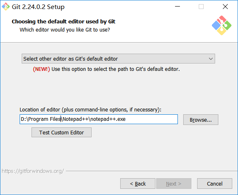238x195 pixels.
Task: Click the large Git logo in header
Action: [x=222, y=25]
